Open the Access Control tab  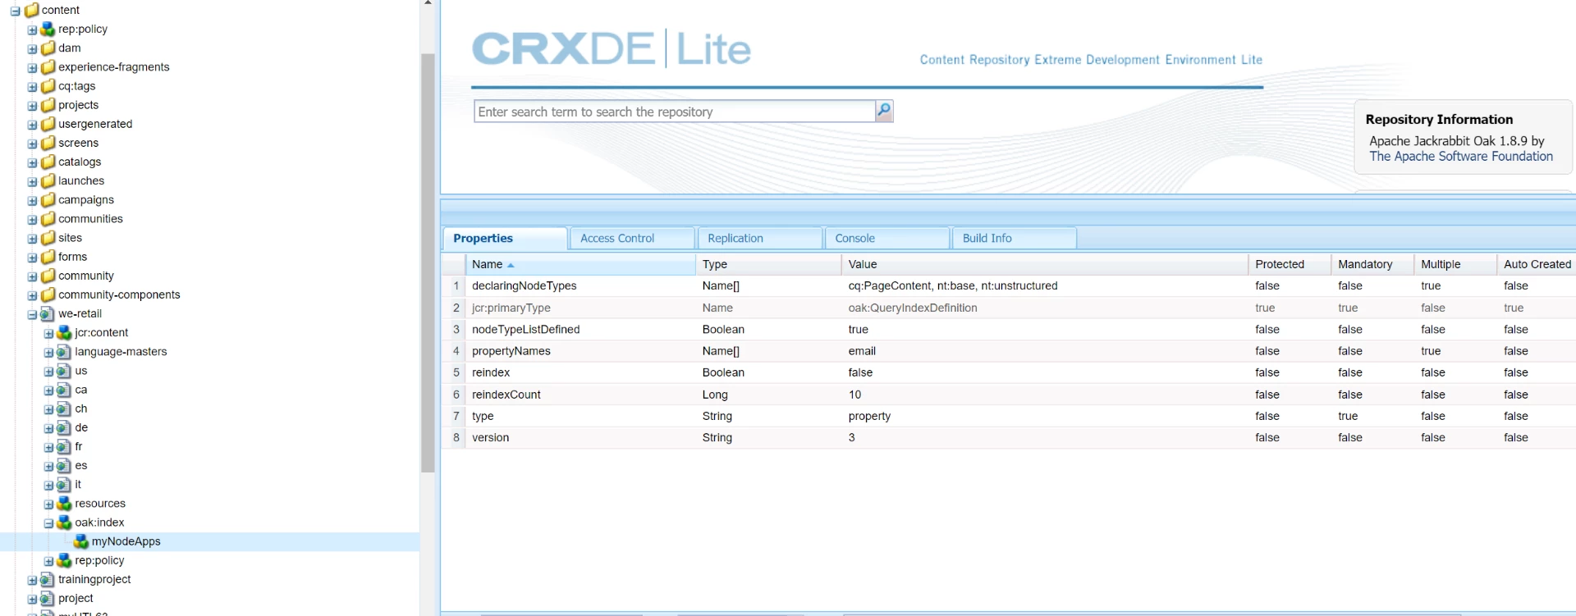click(632, 238)
